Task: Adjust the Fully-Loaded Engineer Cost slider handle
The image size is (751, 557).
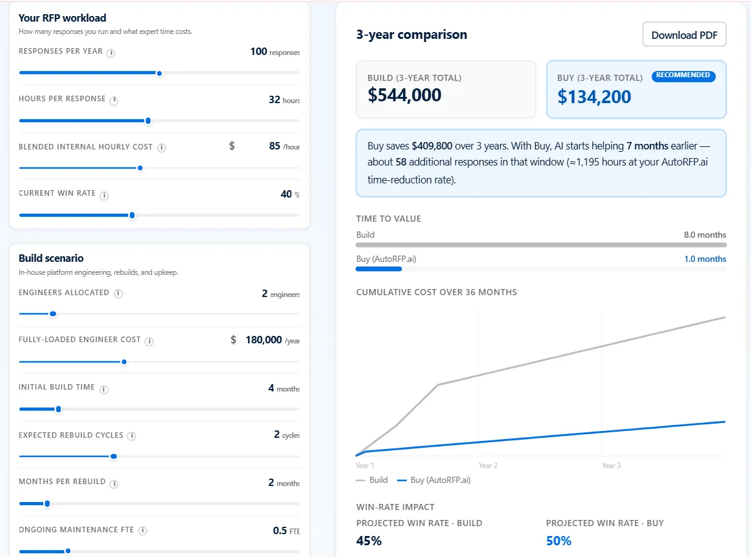Action: click(x=124, y=362)
